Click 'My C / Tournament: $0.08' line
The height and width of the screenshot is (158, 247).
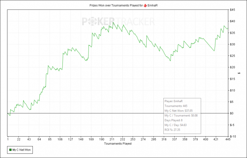coord(181,116)
